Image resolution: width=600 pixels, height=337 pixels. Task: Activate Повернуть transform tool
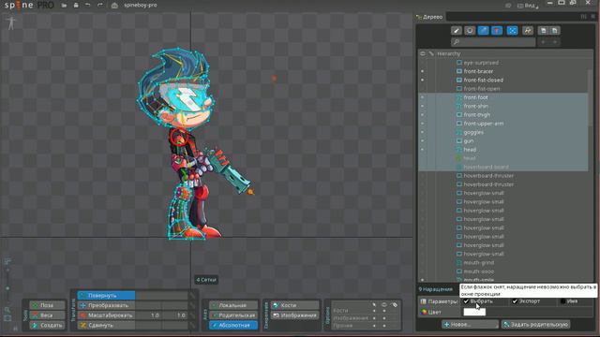click(106, 296)
